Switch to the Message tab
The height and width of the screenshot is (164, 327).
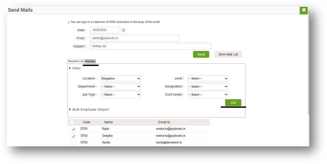pos(90,61)
